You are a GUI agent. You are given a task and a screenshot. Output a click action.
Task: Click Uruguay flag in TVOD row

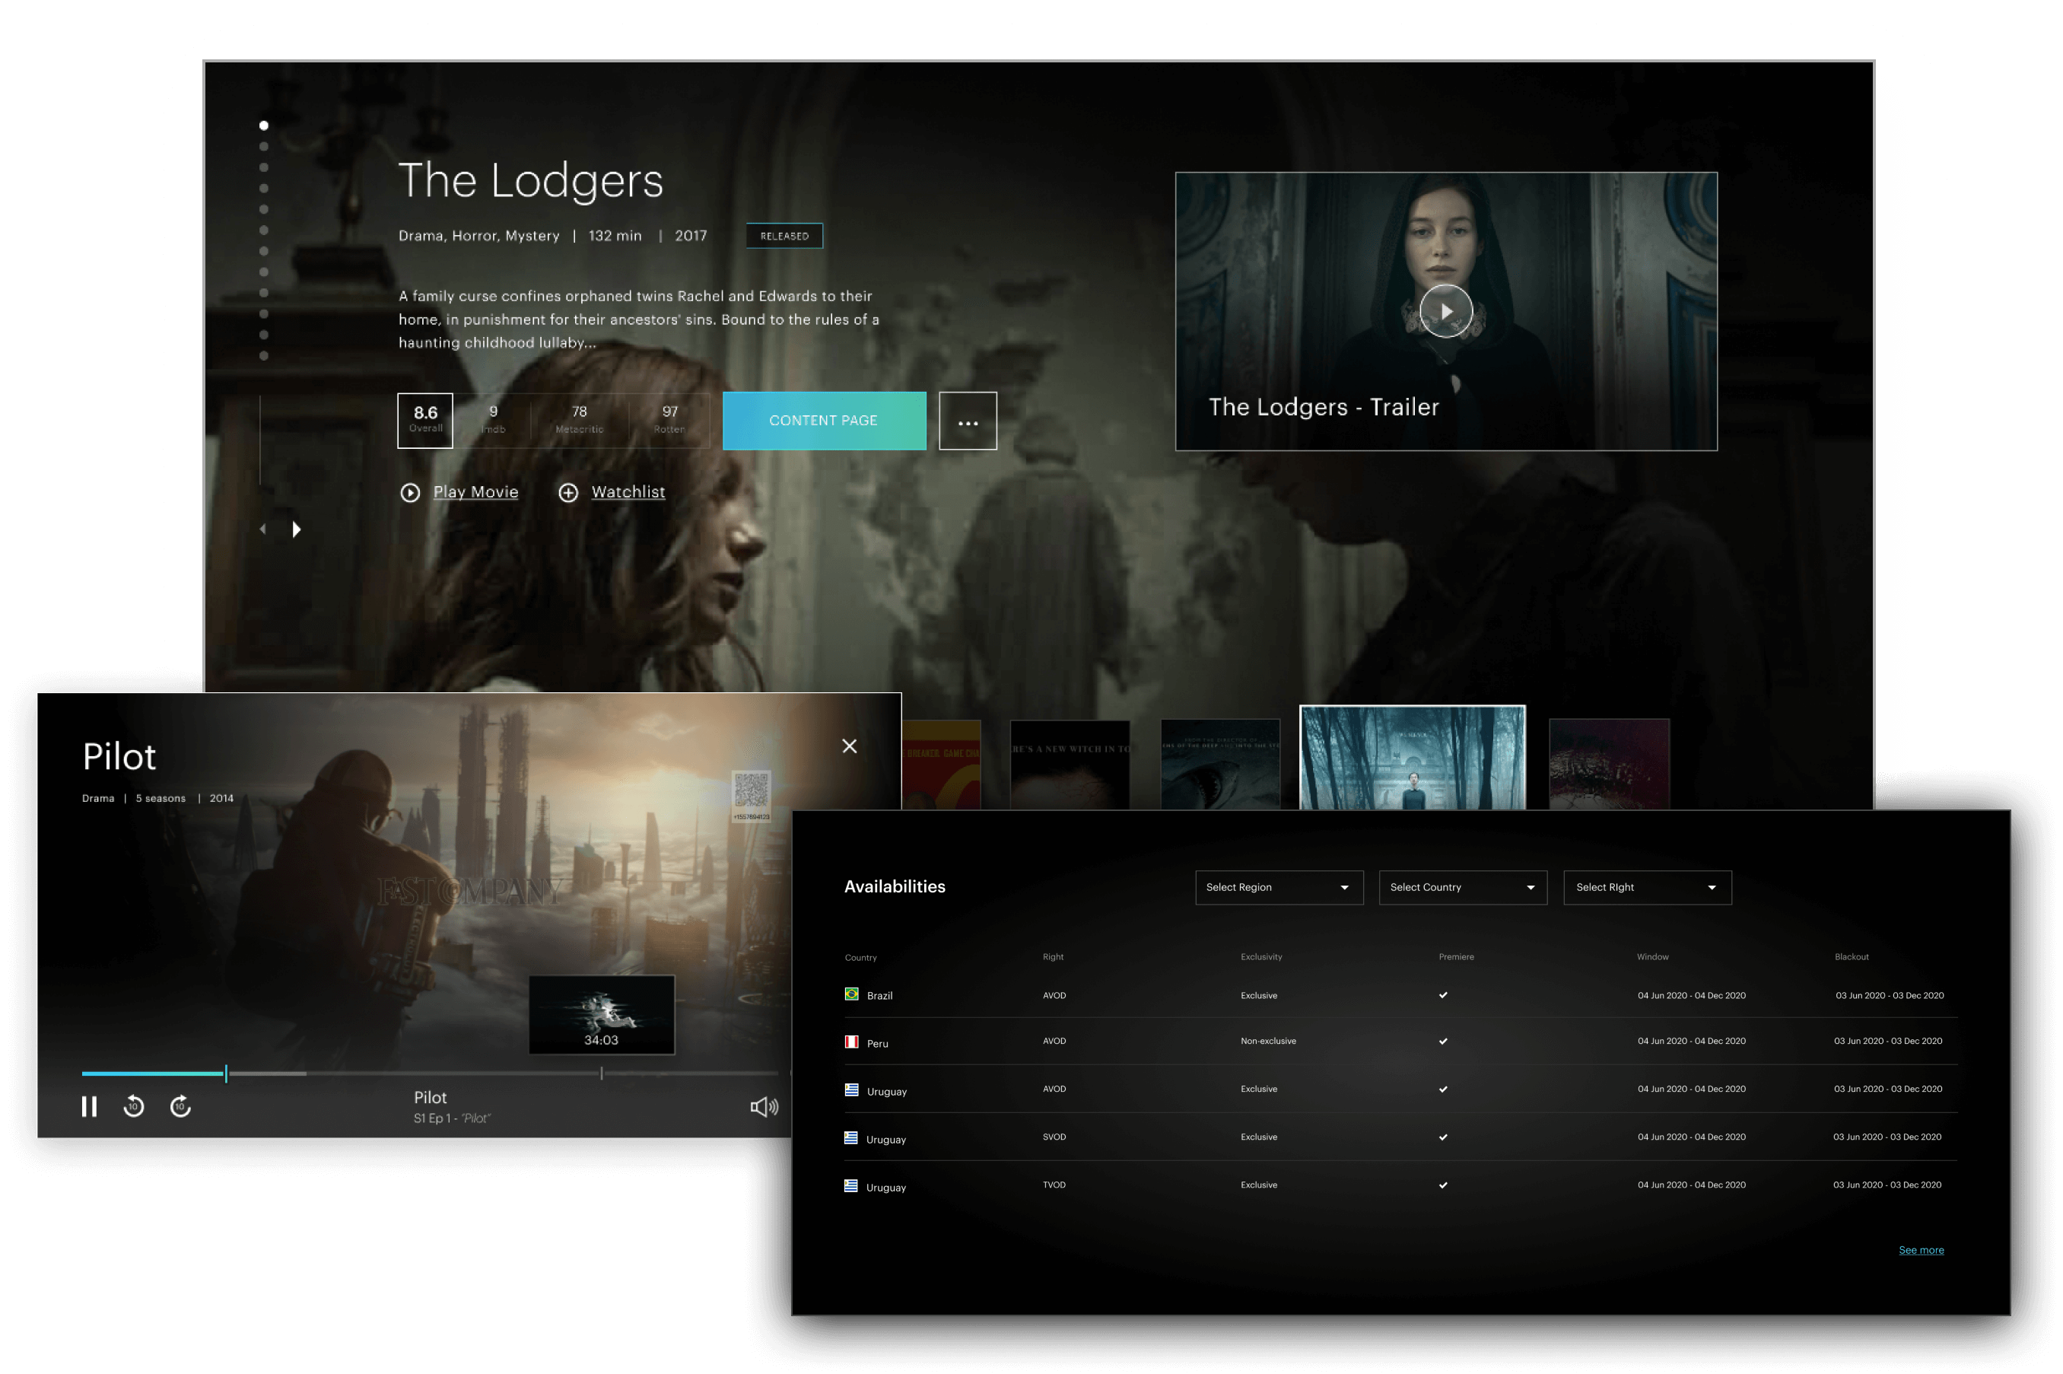click(850, 1187)
